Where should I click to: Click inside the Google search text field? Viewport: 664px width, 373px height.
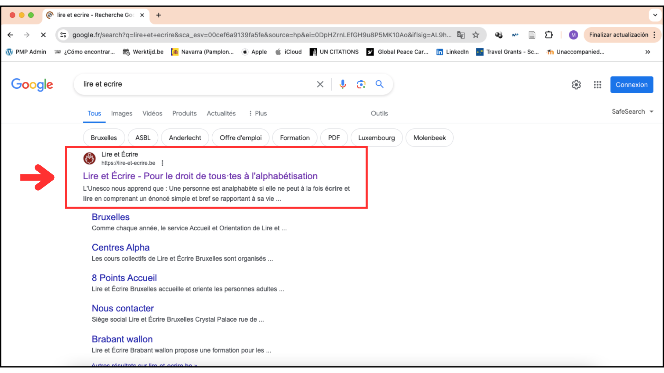[194, 84]
